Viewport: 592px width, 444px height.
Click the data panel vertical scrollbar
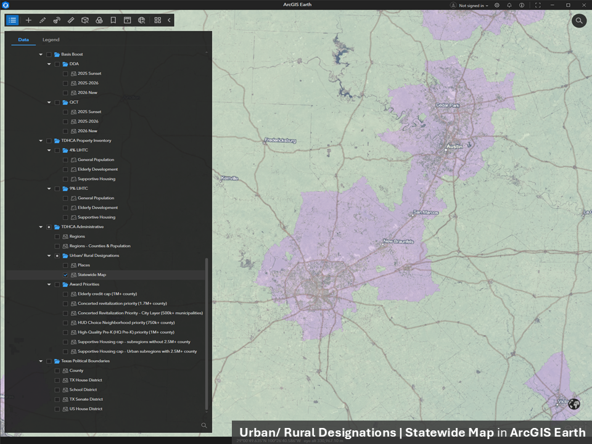click(x=207, y=334)
